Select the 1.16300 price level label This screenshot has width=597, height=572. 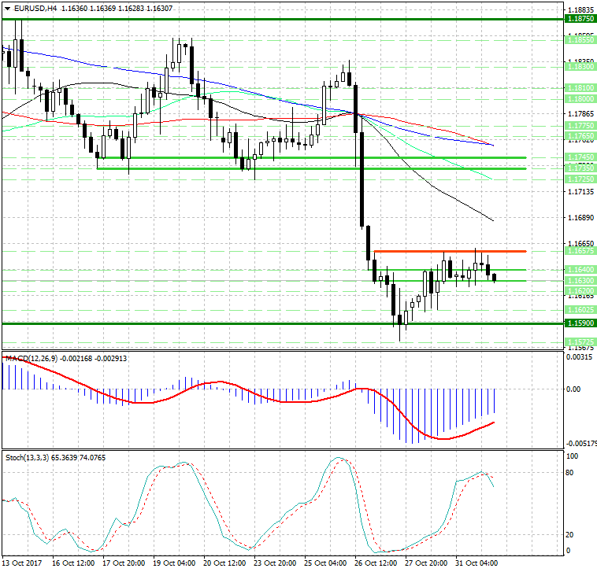click(580, 281)
